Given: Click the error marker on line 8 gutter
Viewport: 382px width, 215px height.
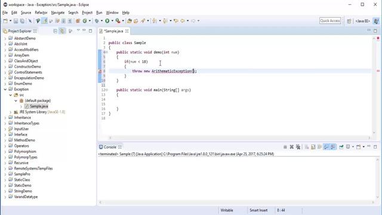Looking at the screenshot, I should tap(100, 71).
